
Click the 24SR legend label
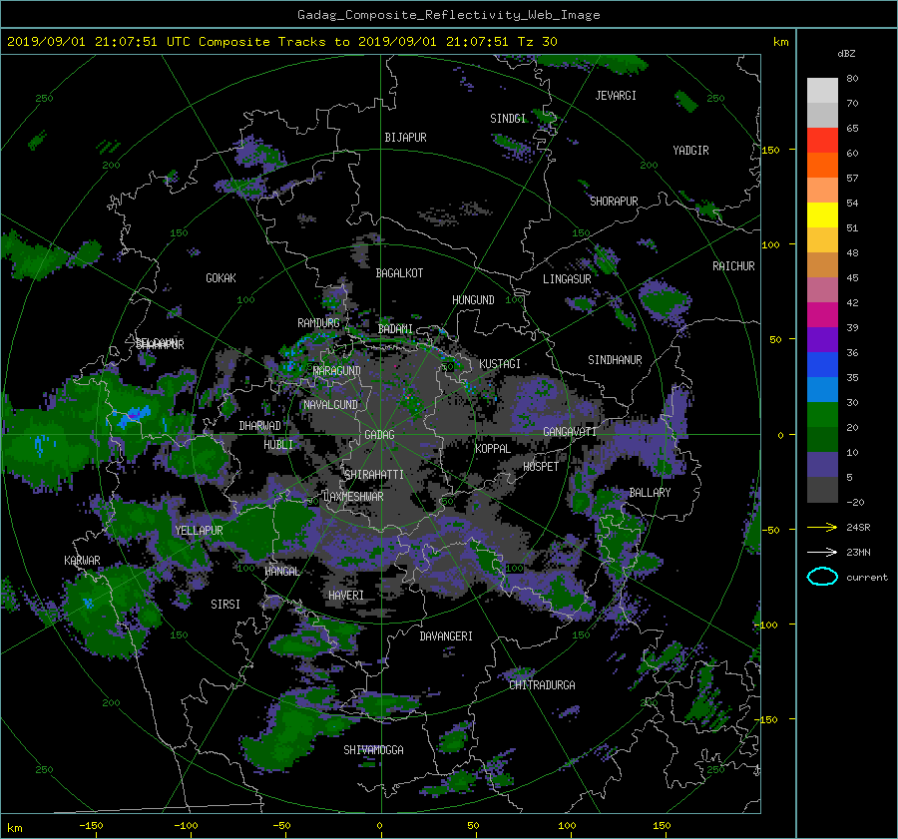(858, 527)
